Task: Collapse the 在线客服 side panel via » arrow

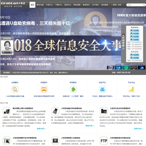Action: 123,49
